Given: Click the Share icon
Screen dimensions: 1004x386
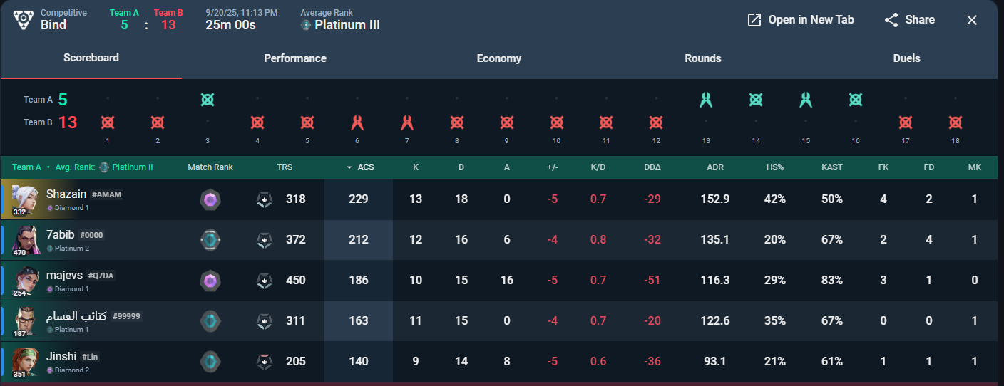Looking at the screenshot, I should pyautogui.click(x=891, y=20).
